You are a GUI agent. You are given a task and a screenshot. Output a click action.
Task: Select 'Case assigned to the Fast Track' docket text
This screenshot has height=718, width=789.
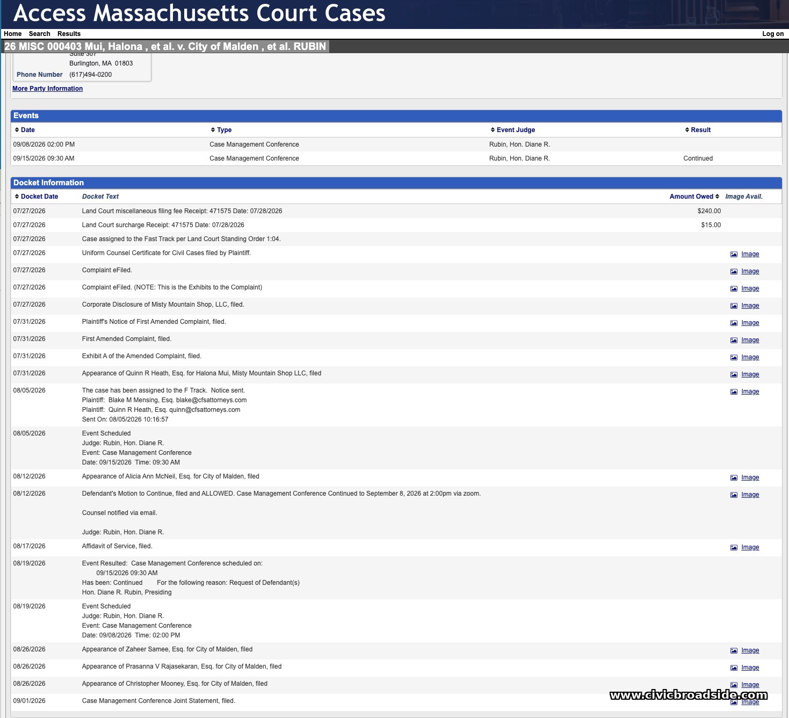click(x=182, y=239)
